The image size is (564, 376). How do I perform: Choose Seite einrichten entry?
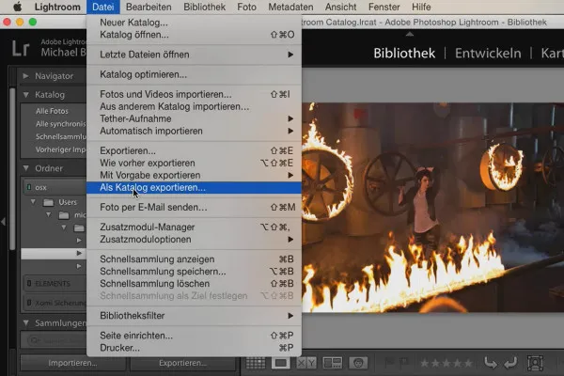tap(194, 336)
